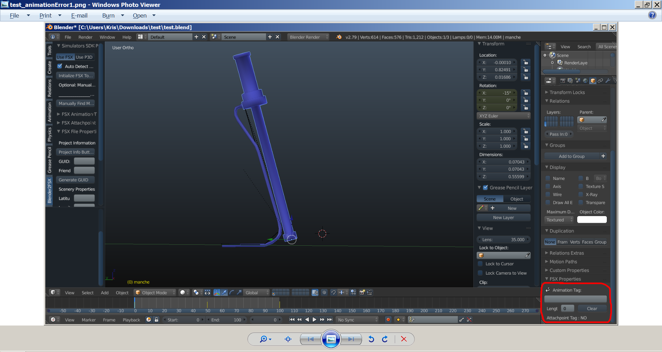Open the Modifiers wrench tab
This screenshot has width=662, height=352.
[x=608, y=81]
